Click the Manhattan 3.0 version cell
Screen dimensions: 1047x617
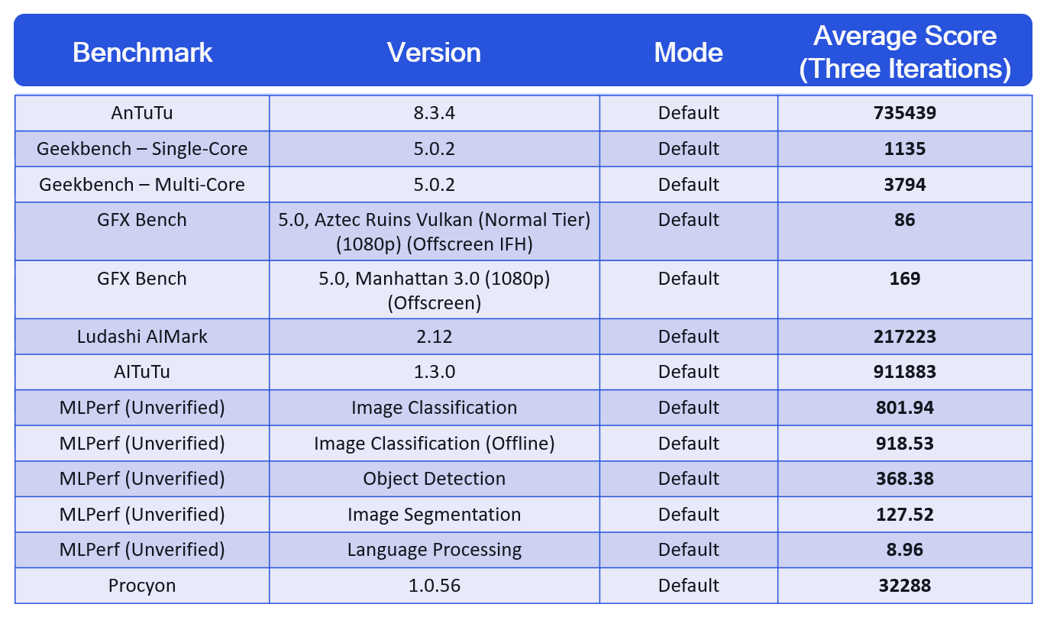coord(434,289)
